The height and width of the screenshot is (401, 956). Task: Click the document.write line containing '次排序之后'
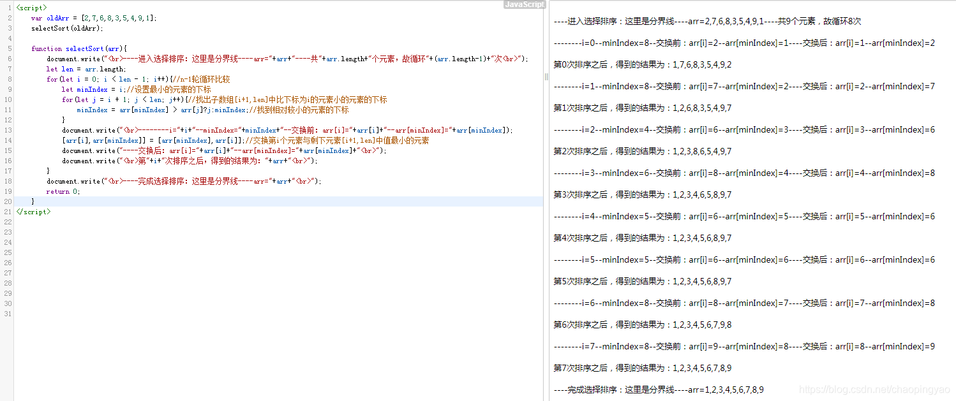[x=190, y=161]
